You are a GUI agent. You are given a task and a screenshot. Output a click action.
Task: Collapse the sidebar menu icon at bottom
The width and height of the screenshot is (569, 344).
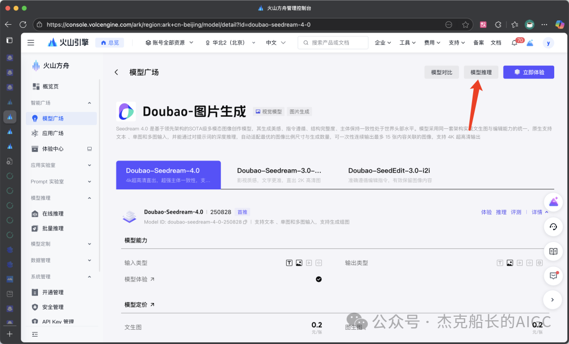click(x=35, y=334)
